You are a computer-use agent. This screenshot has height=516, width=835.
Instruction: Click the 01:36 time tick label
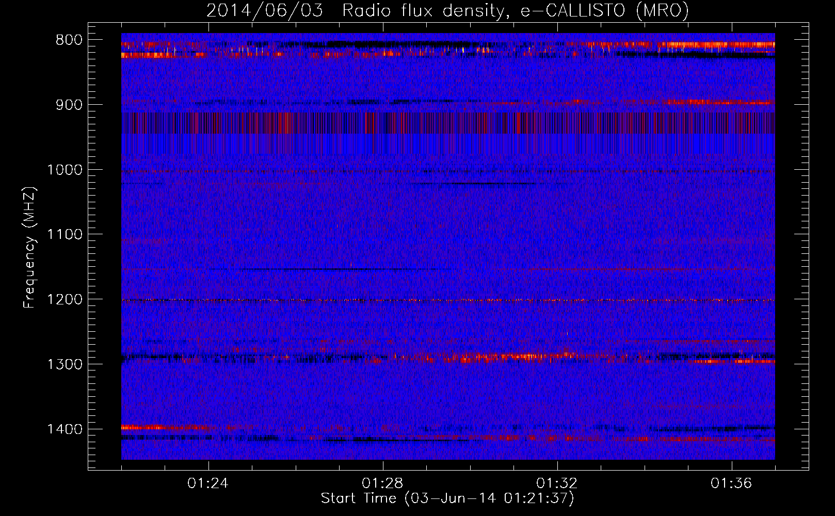731,483
